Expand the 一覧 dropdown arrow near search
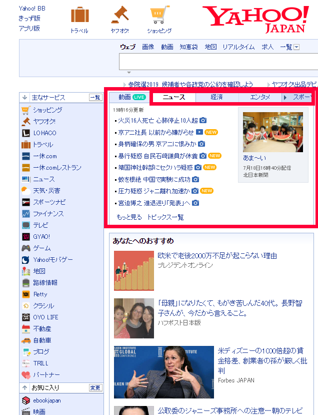The height and width of the screenshot is (415, 318). coord(296,47)
